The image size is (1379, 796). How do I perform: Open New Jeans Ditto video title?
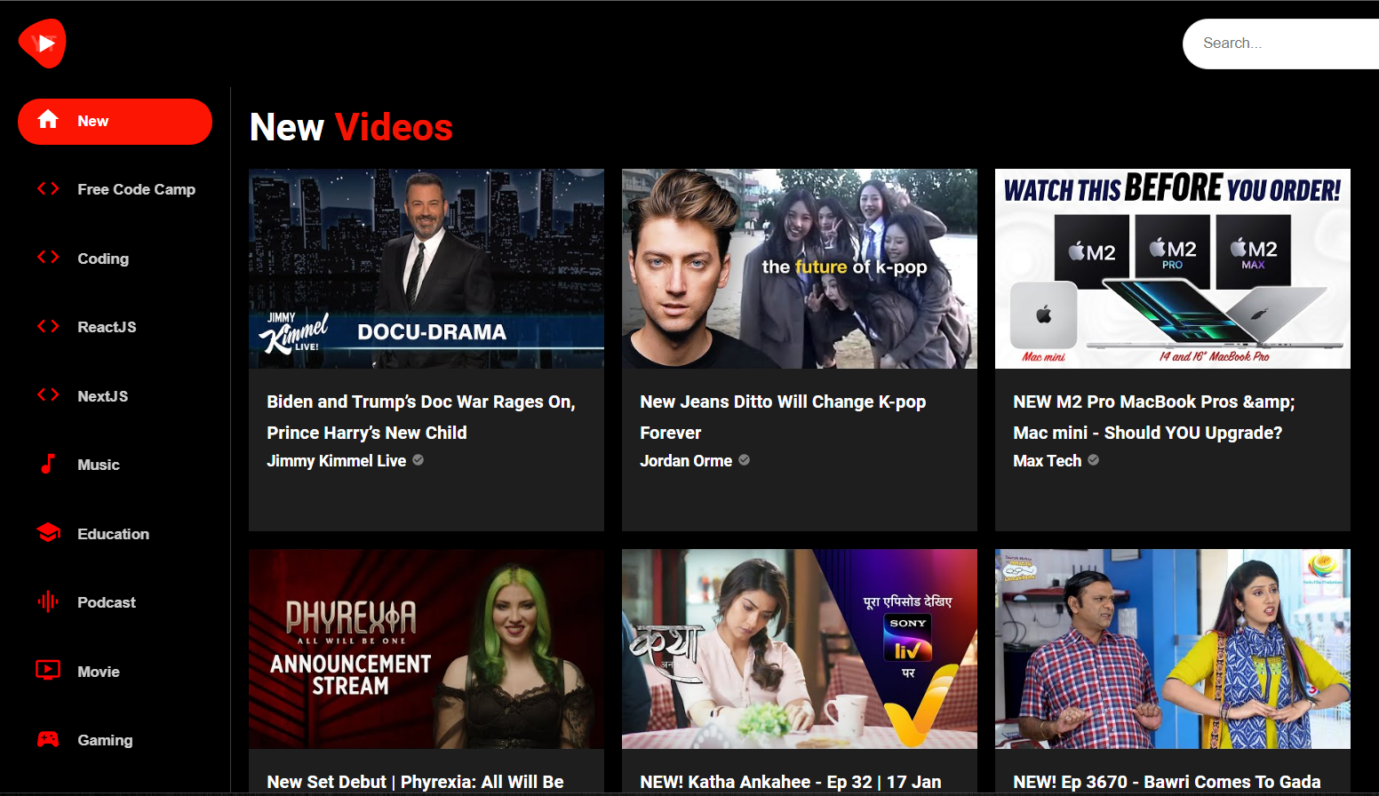(783, 418)
